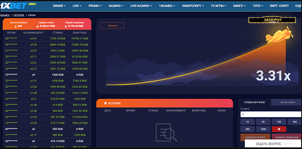Open the История panel header
The height and width of the screenshot is (149, 302).
[x=164, y=103]
